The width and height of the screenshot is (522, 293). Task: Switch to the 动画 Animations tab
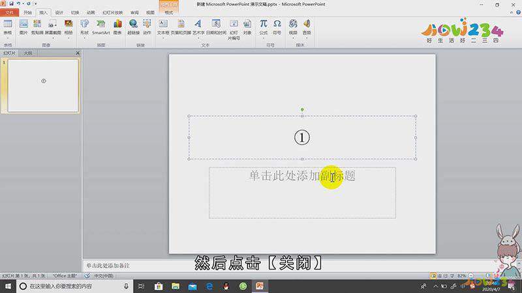tap(91, 12)
